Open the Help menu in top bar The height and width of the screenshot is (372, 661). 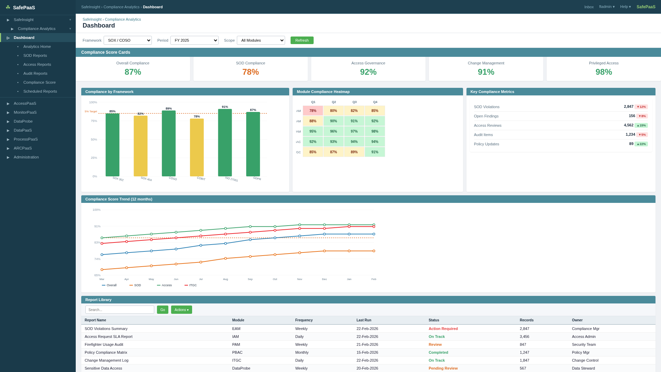[x=625, y=7]
